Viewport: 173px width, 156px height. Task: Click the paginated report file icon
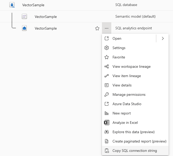tap(107, 141)
